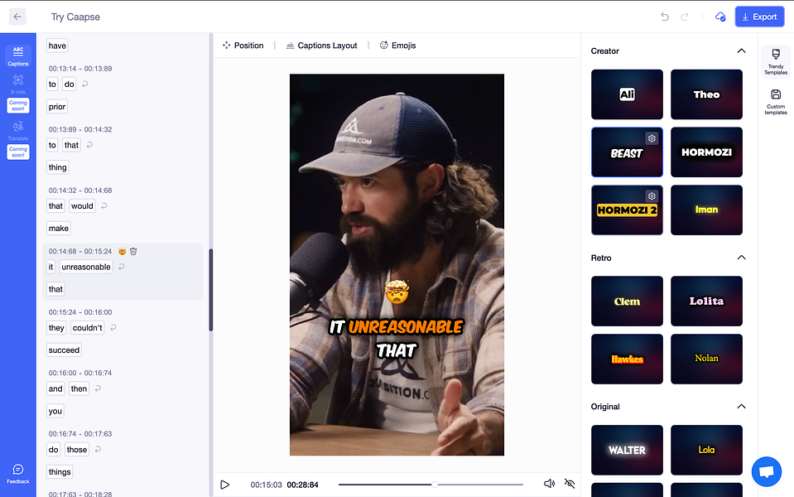Mute the video volume
The height and width of the screenshot is (497, 794).
549,484
